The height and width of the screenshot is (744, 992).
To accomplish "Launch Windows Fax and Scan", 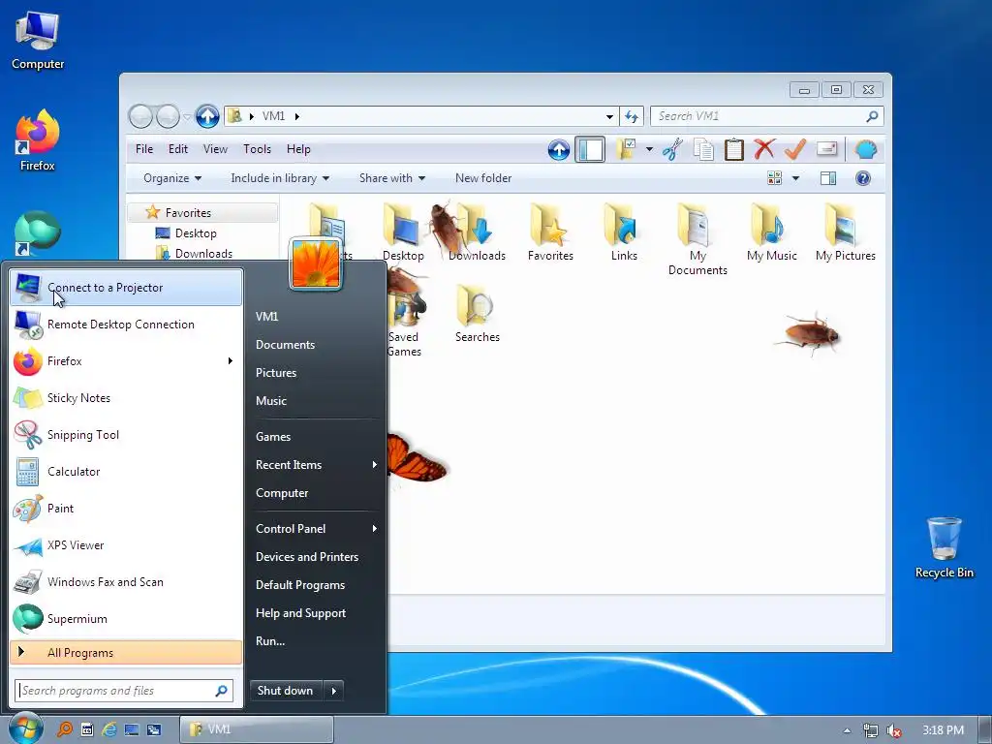I will pyautogui.click(x=126, y=582).
